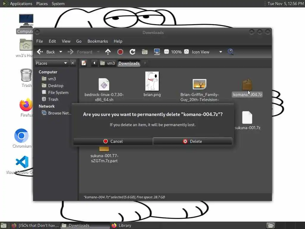Select the komano-004.7z archive icon
305x229 pixels.
point(247,84)
